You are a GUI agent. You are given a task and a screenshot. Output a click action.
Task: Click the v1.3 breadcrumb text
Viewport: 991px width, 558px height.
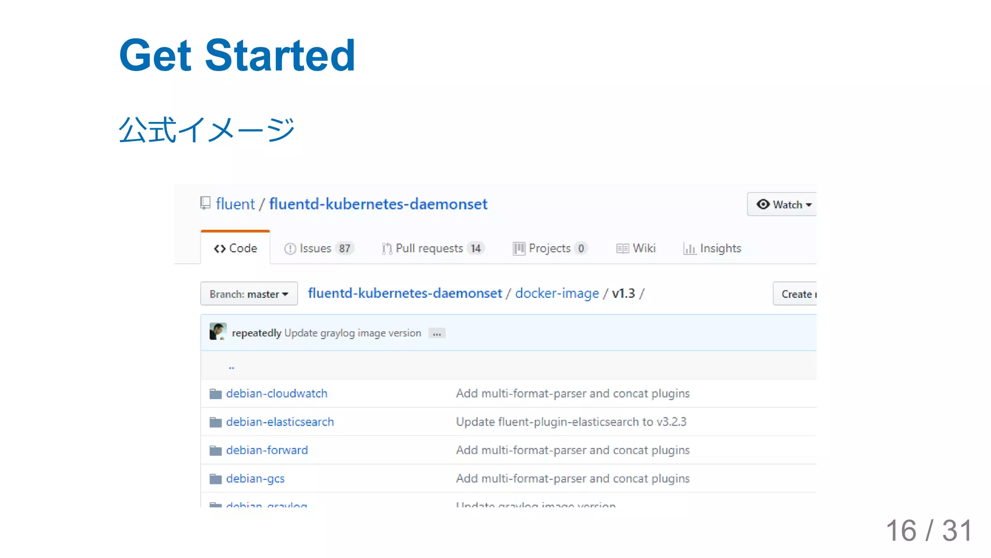[623, 293]
